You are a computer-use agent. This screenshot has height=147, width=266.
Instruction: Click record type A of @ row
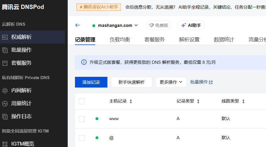(x=178, y=138)
